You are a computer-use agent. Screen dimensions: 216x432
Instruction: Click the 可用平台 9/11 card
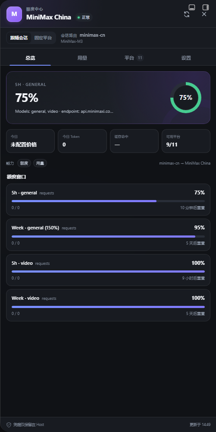(186, 141)
